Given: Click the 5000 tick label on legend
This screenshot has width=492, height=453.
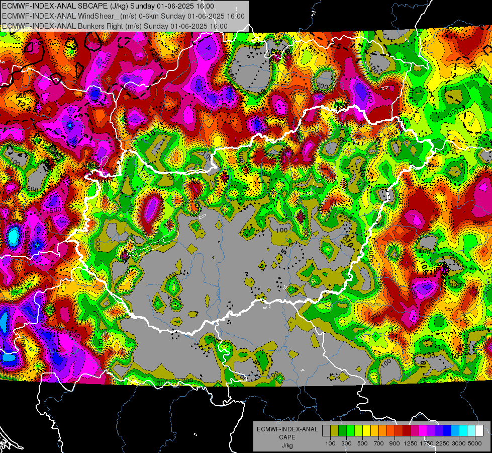Looking at the screenshot, I should (475, 443).
